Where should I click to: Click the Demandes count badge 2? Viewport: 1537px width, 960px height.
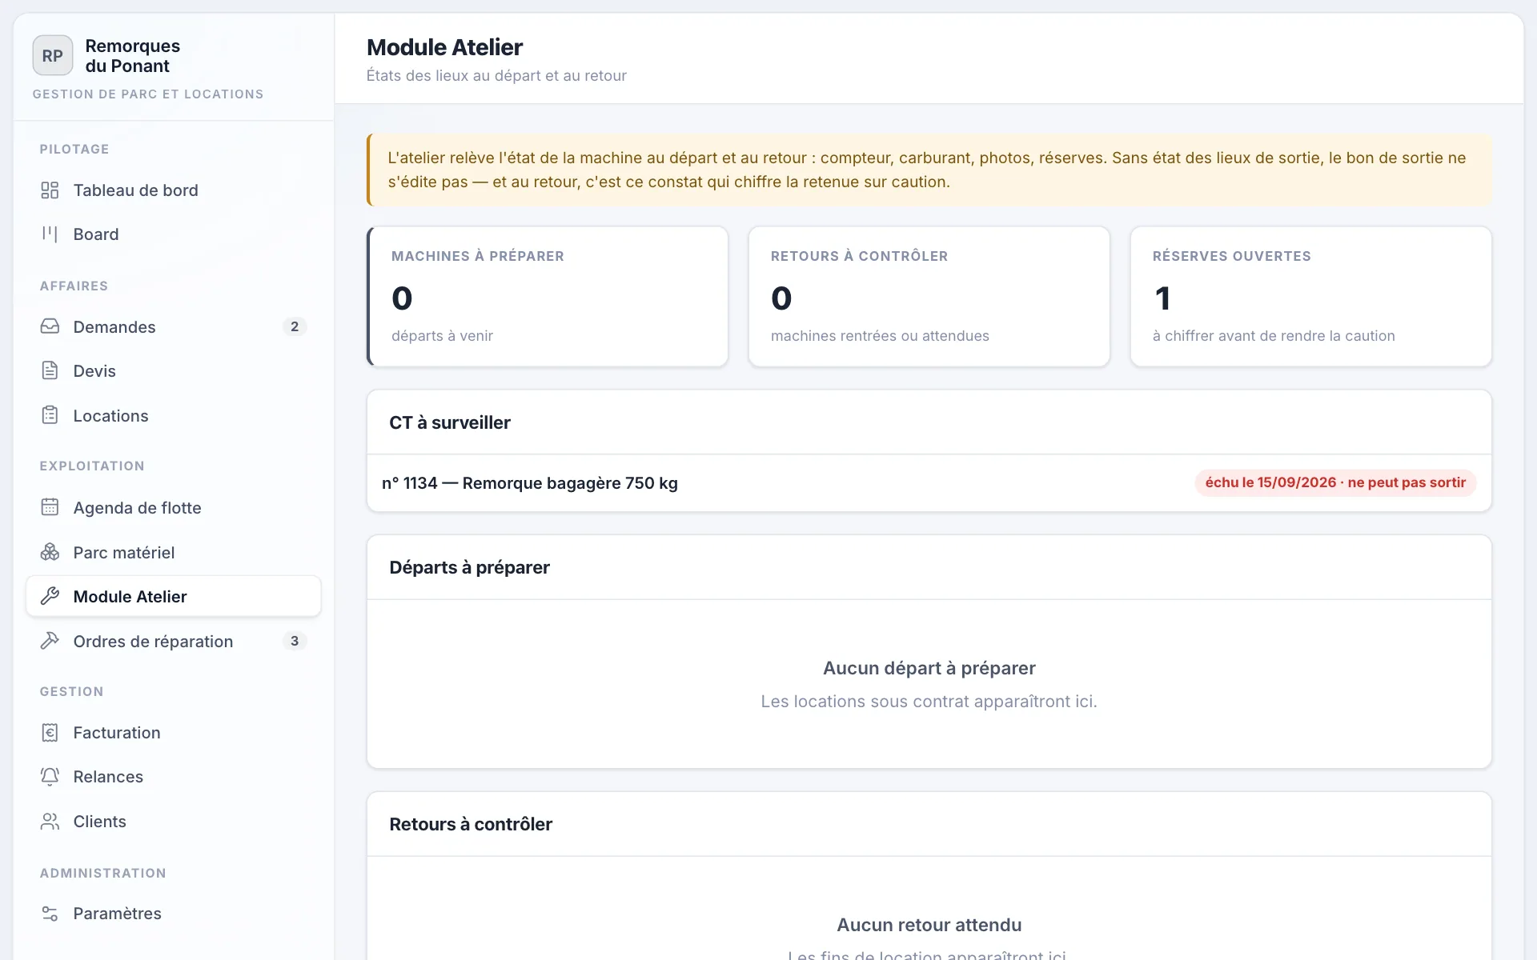(295, 326)
